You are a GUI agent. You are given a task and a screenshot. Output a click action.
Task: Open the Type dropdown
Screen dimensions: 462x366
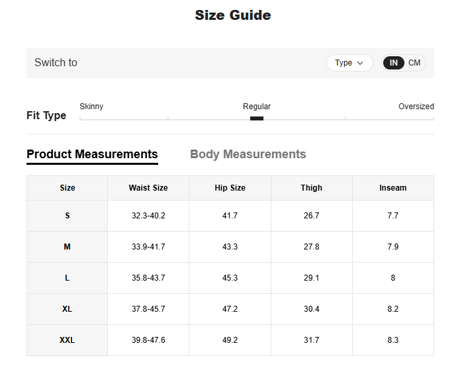tap(349, 63)
